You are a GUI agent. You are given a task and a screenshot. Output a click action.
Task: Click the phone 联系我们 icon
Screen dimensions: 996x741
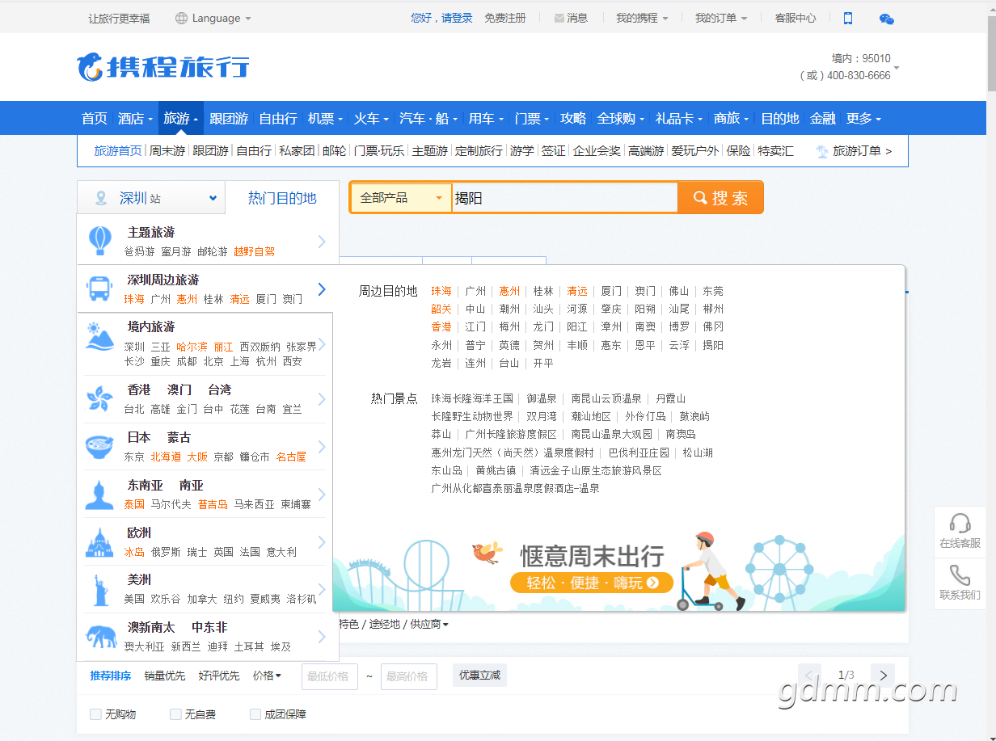960,575
